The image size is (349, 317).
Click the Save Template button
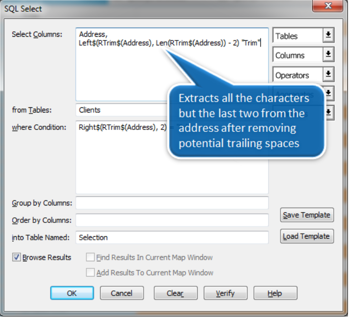point(307,215)
